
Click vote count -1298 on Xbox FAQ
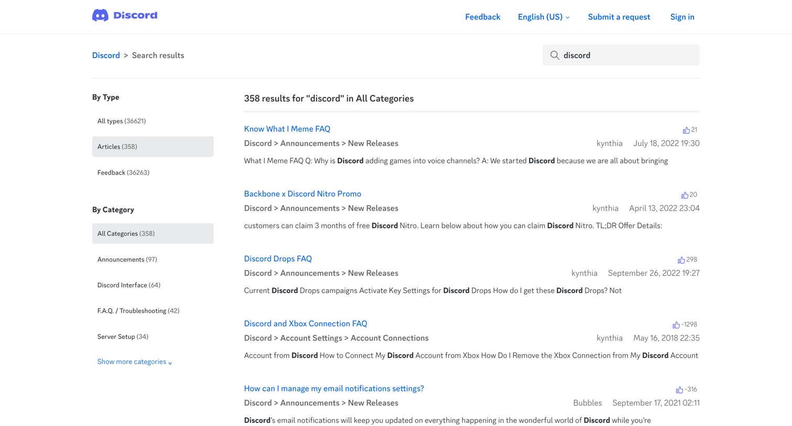click(x=689, y=324)
